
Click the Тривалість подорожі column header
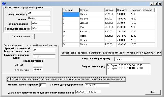142,10
